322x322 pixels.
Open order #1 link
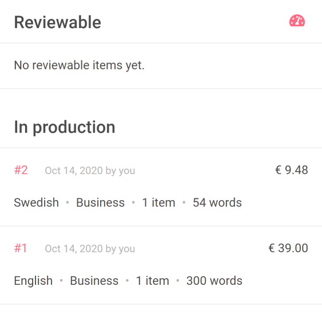[21, 248]
